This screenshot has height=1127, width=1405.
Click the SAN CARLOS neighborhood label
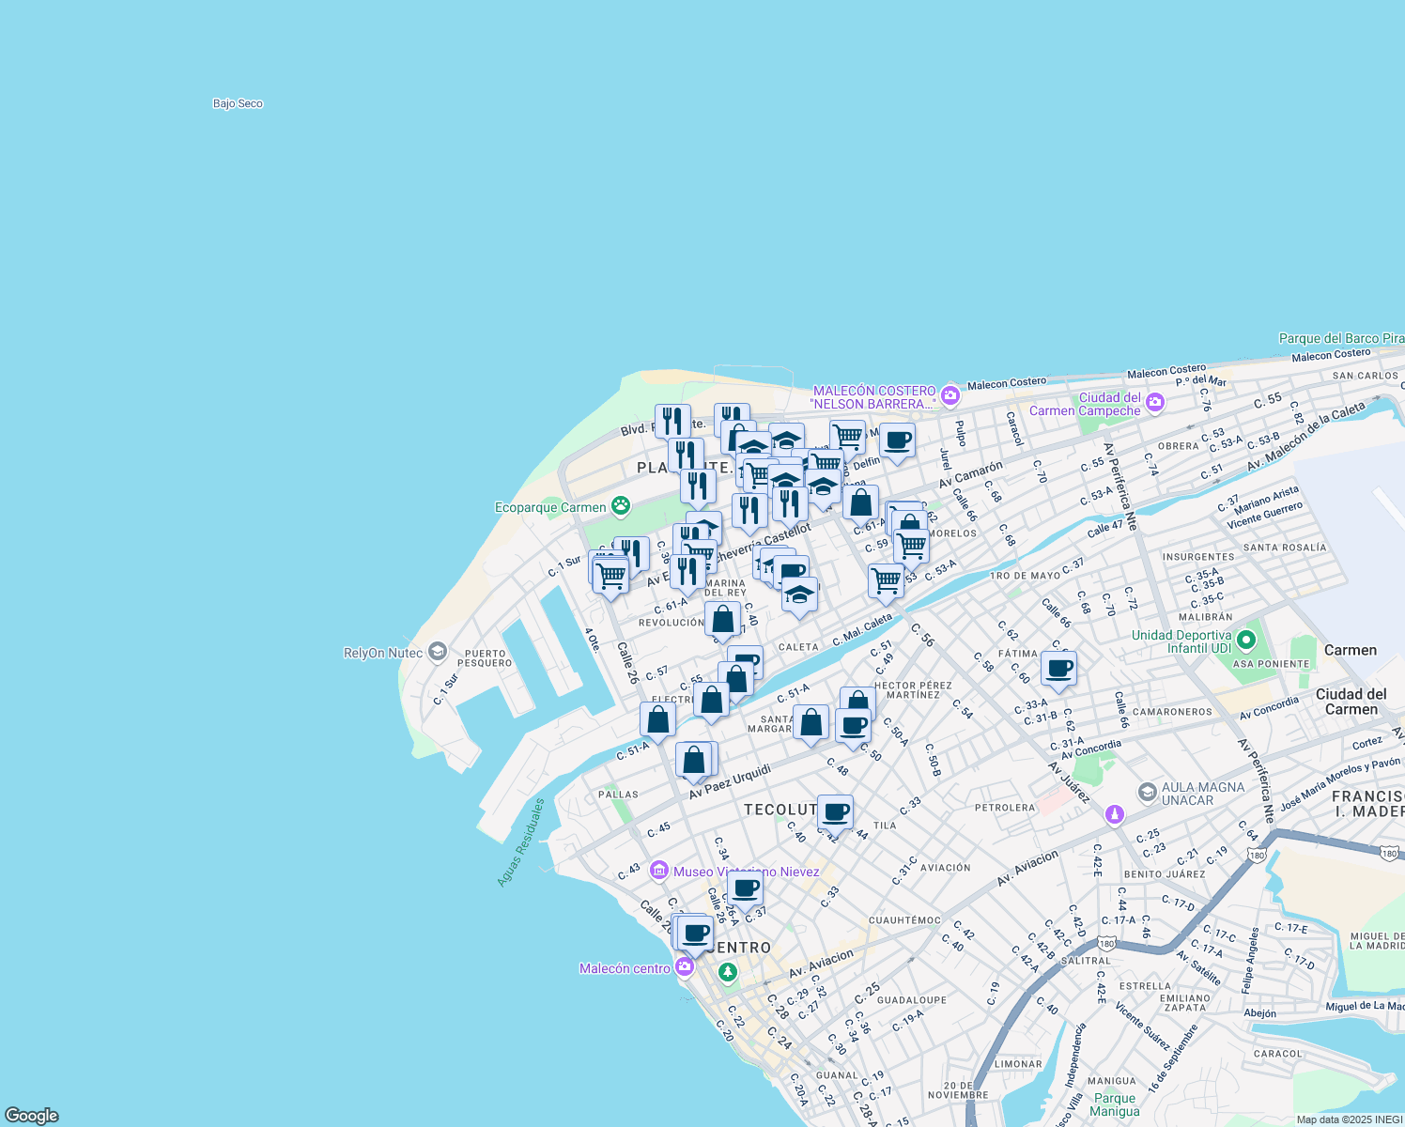tap(1366, 376)
